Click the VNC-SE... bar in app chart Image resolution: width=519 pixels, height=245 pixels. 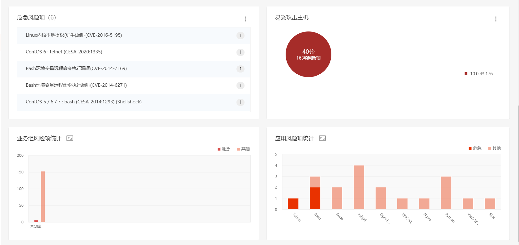(468, 204)
